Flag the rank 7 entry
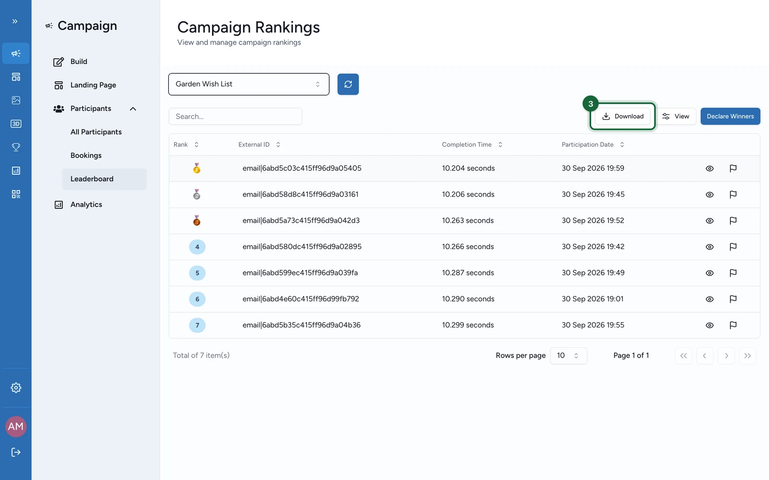Image resolution: width=769 pixels, height=480 pixels. pyautogui.click(x=733, y=325)
